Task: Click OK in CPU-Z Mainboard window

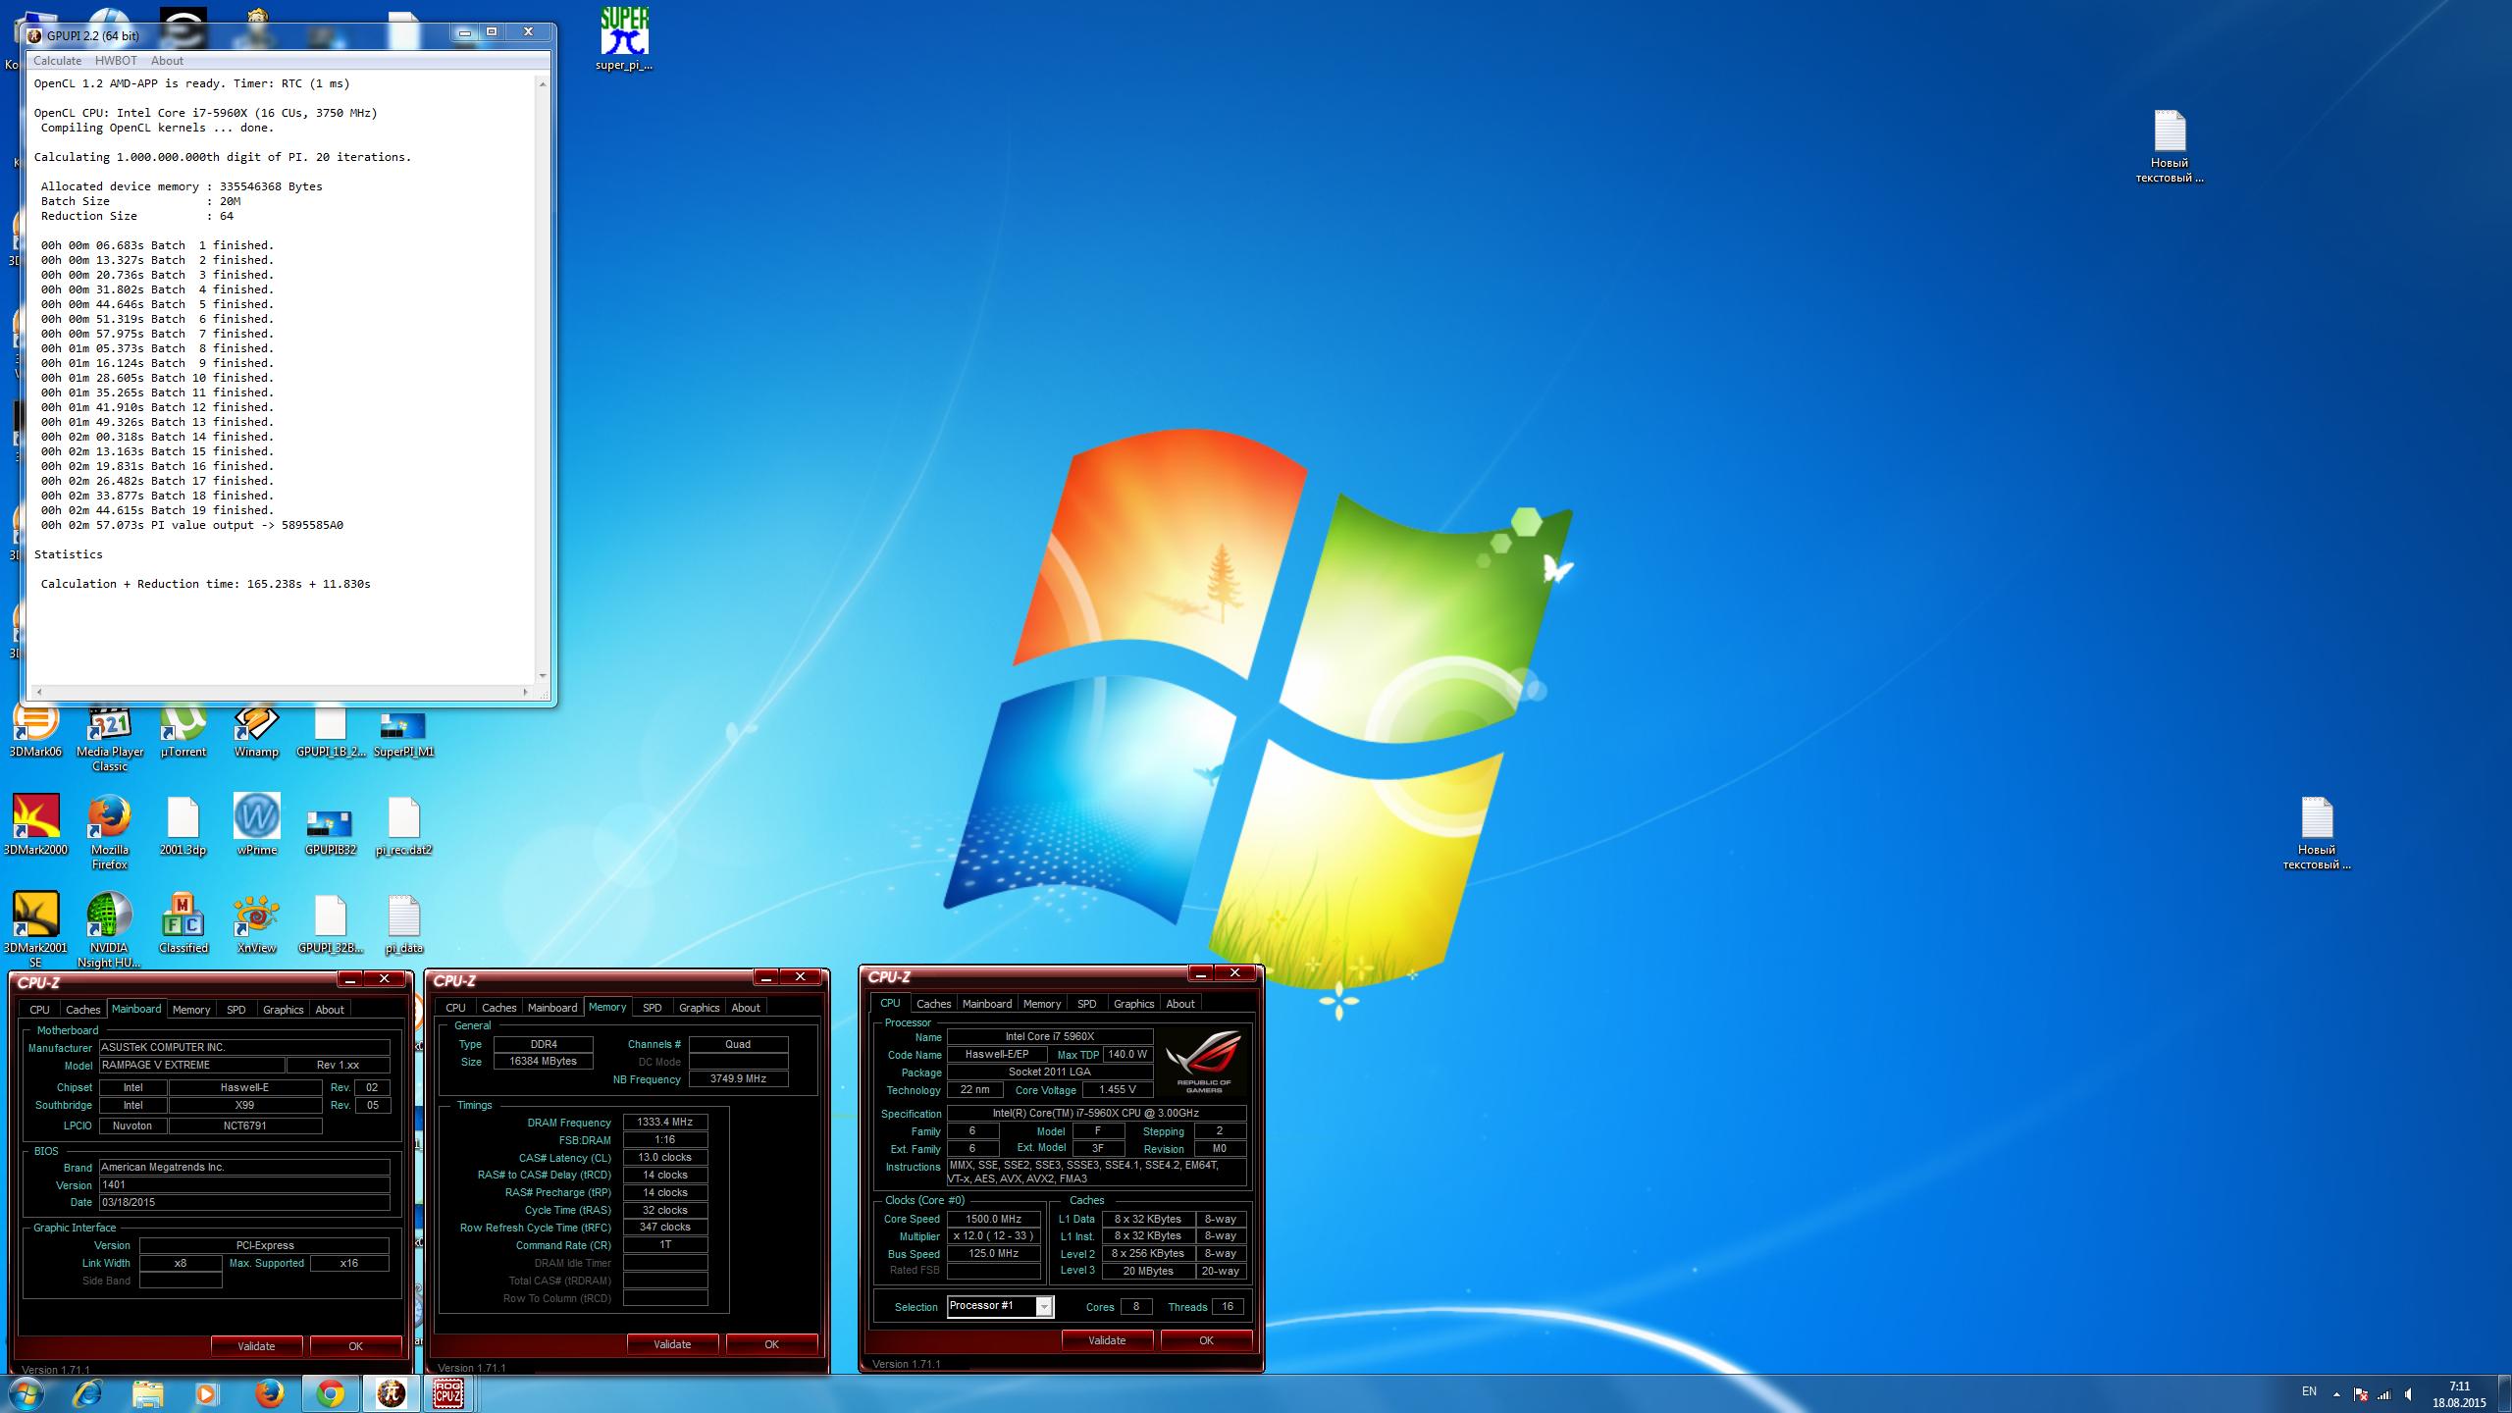Action: pyautogui.click(x=355, y=1346)
